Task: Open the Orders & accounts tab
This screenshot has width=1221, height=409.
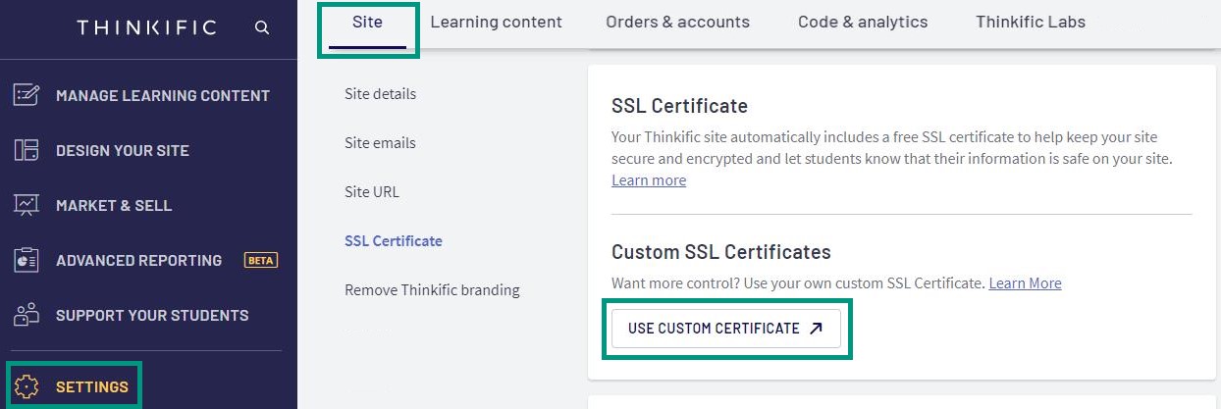Action: point(677,22)
